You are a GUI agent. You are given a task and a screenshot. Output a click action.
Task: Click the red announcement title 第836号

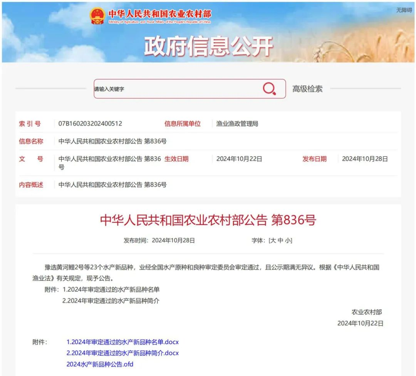pyautogui.click(x=208, y=220)
